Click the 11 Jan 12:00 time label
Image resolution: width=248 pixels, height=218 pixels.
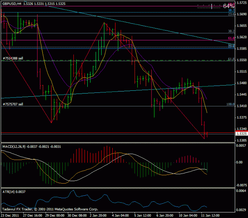click(x=210, y=216)
